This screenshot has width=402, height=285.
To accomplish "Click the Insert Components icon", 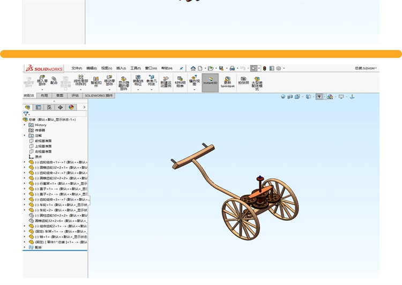I will (42, 80).
